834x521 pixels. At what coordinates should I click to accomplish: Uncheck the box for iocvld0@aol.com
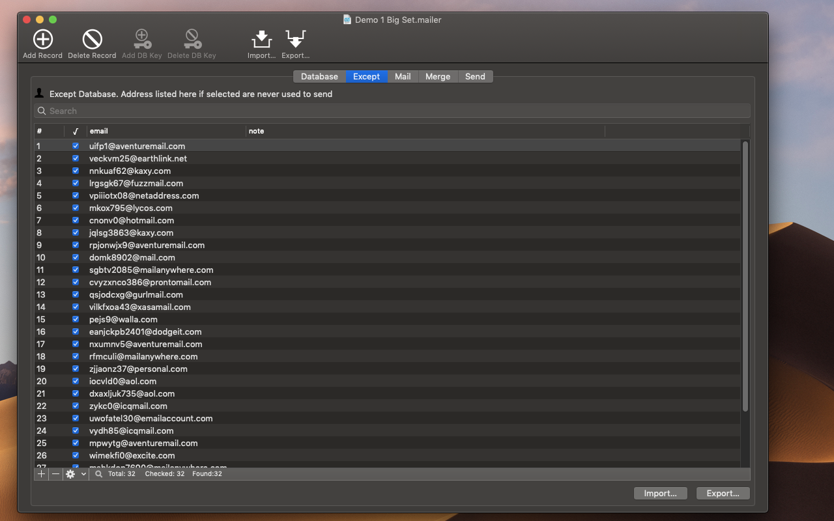click(x=76, y=381)
